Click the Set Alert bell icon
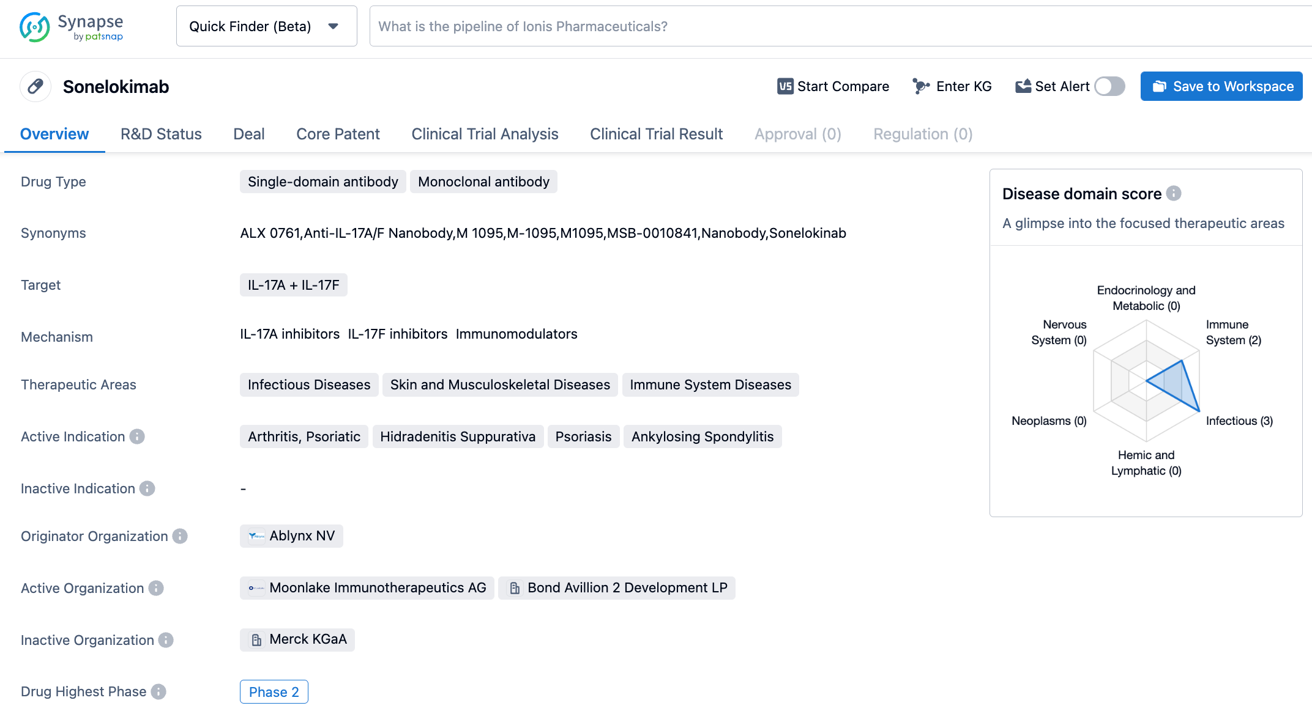Viewport: 1312px width, 714px height. (1023, 86)
